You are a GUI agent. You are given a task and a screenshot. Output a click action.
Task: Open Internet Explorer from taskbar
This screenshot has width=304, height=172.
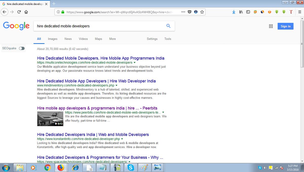(75, 168)
